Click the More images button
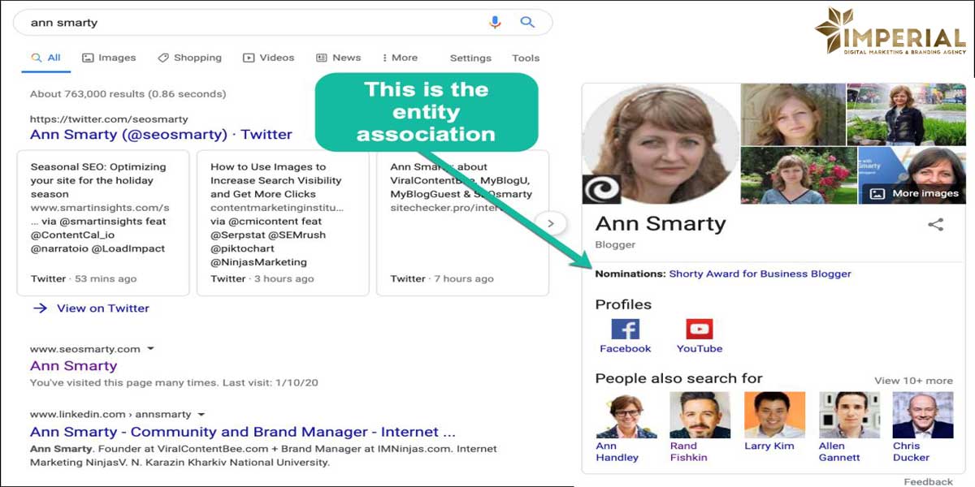Image resolution: width=975 pixels, height=487 pixels. tap(915, 193)
